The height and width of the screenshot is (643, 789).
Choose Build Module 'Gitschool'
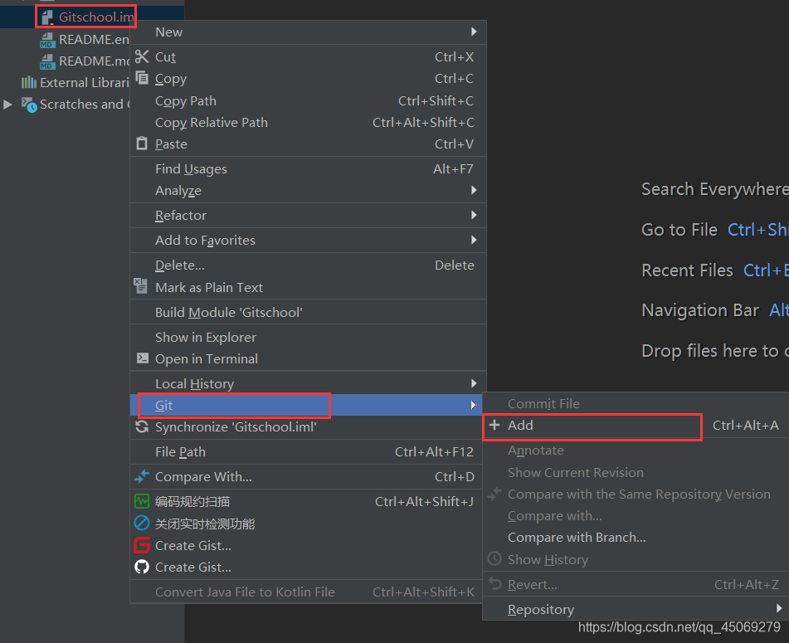[x=308, y=312]
